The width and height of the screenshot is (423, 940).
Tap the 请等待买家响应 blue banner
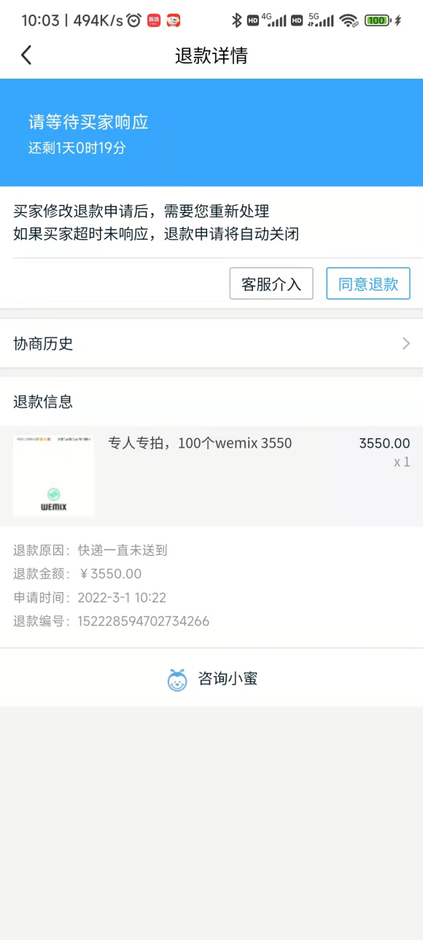(211, 133)
